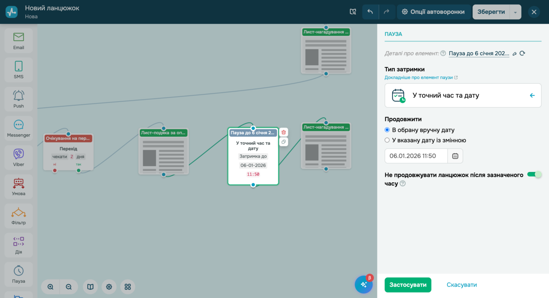Add a Messenger element
Image resolution: width=549 pixels, height=298 pixels.
pyautogui.click(x=19, y=129)
